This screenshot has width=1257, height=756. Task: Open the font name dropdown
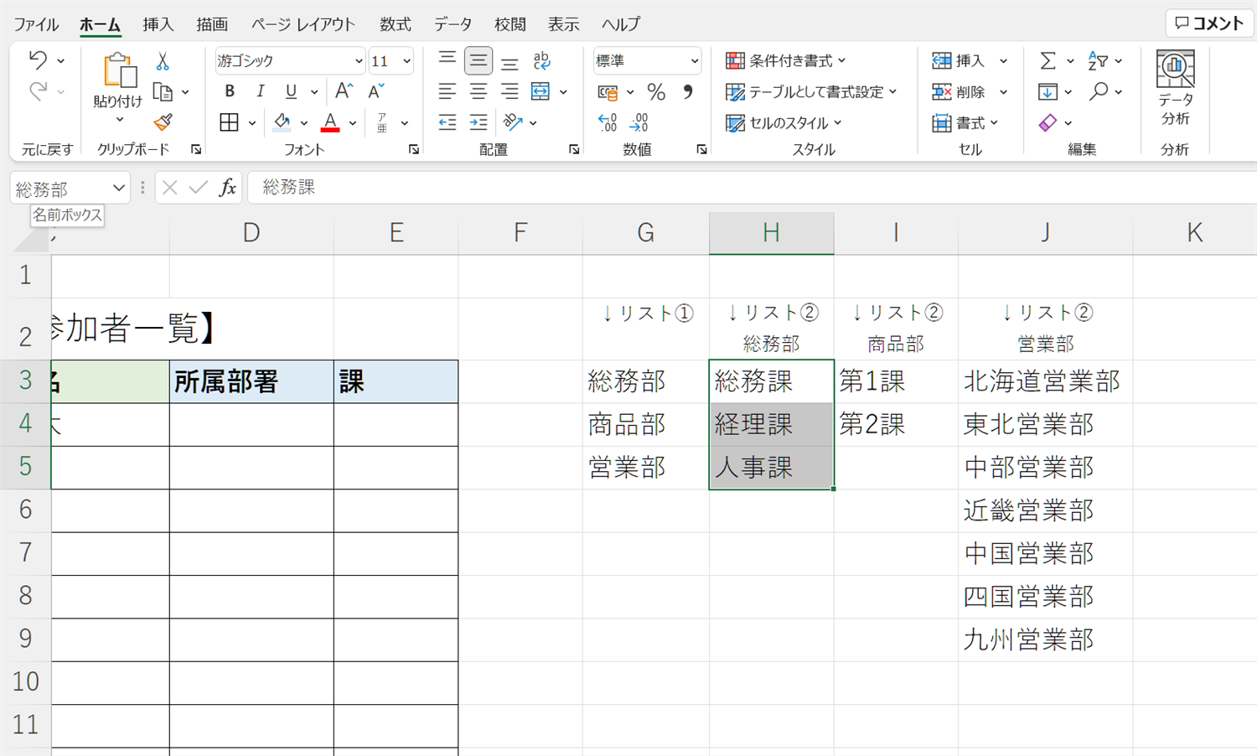[x=359, y=61]
